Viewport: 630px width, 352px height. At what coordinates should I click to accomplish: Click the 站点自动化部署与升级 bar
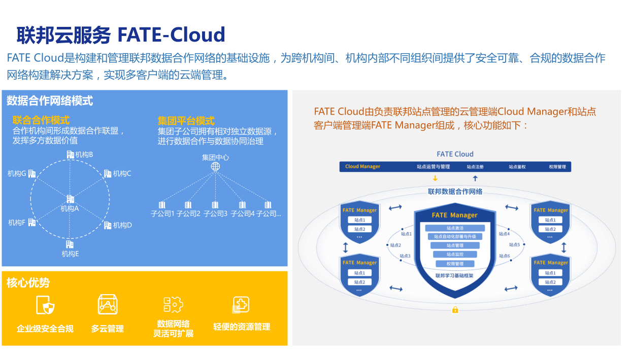click(455, 237)
